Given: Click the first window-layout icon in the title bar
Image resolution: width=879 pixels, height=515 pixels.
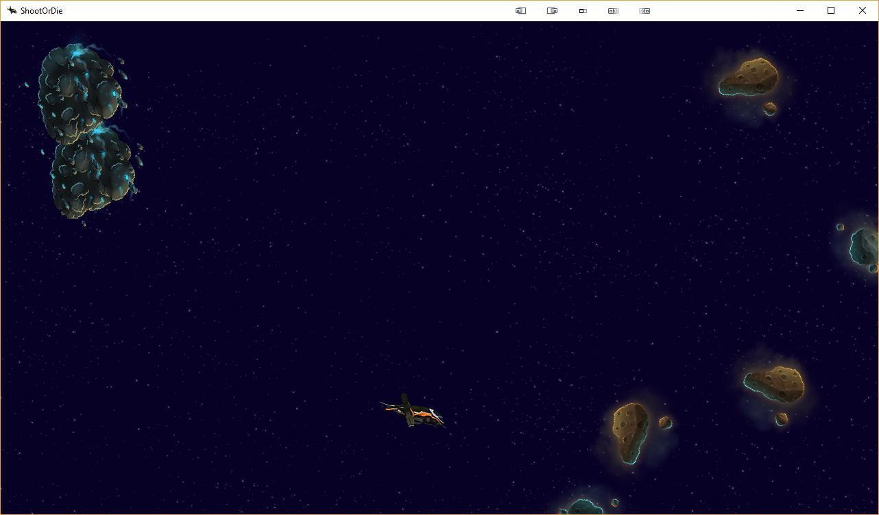Looking at the screenshot, I should 520,11.
